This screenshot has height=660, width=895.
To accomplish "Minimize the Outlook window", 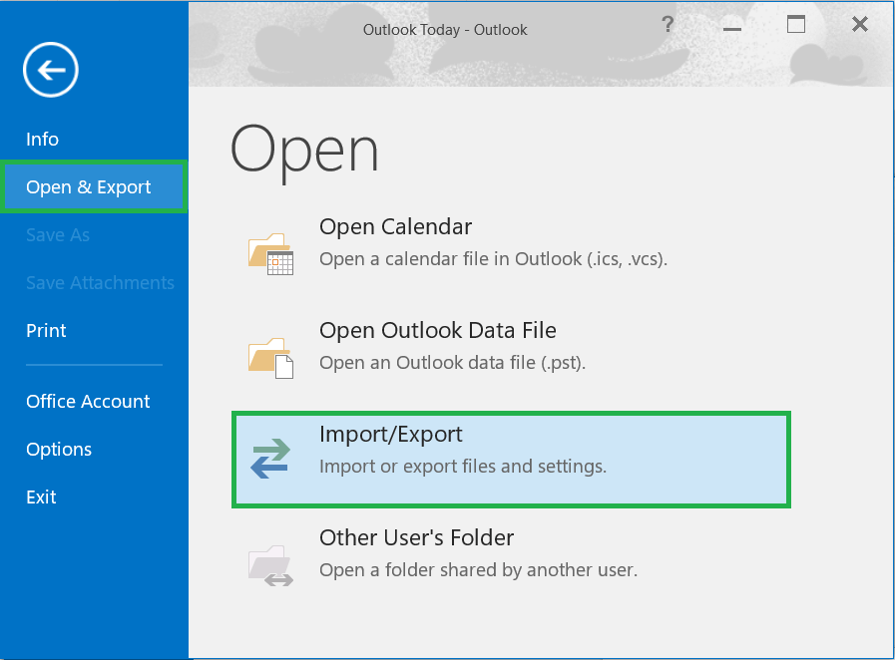I will click(731, 28).
